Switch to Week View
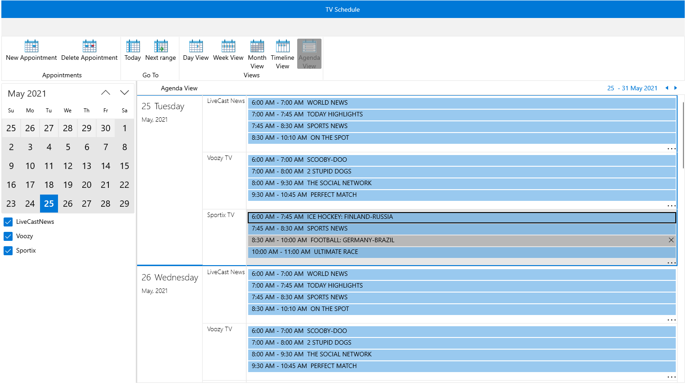Screen dimensions: 687x386 (228, 50)
